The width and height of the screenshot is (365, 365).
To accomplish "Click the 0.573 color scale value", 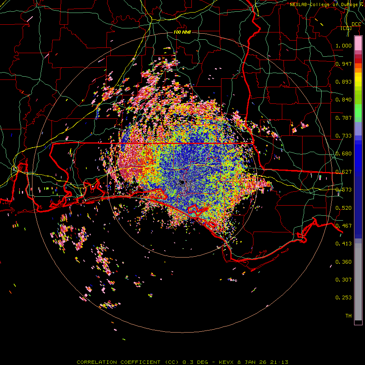I will [344, 190].
